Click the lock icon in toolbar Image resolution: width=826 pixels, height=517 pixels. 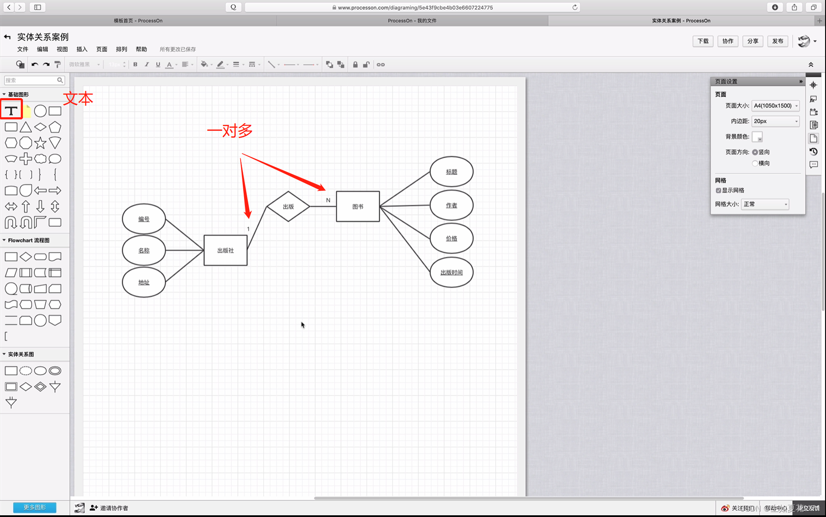click(x=355, y=65)
